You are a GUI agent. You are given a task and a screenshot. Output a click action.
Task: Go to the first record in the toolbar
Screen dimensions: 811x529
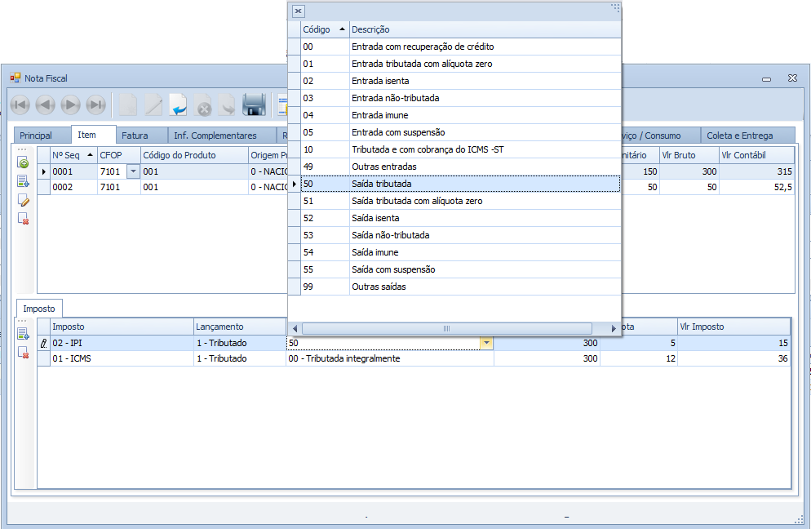click(20, 105)
